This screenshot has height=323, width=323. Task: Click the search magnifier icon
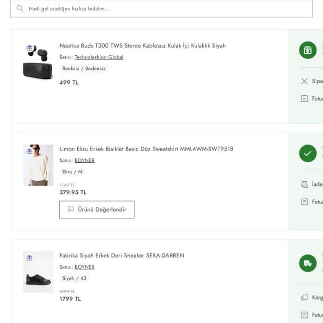20,8
